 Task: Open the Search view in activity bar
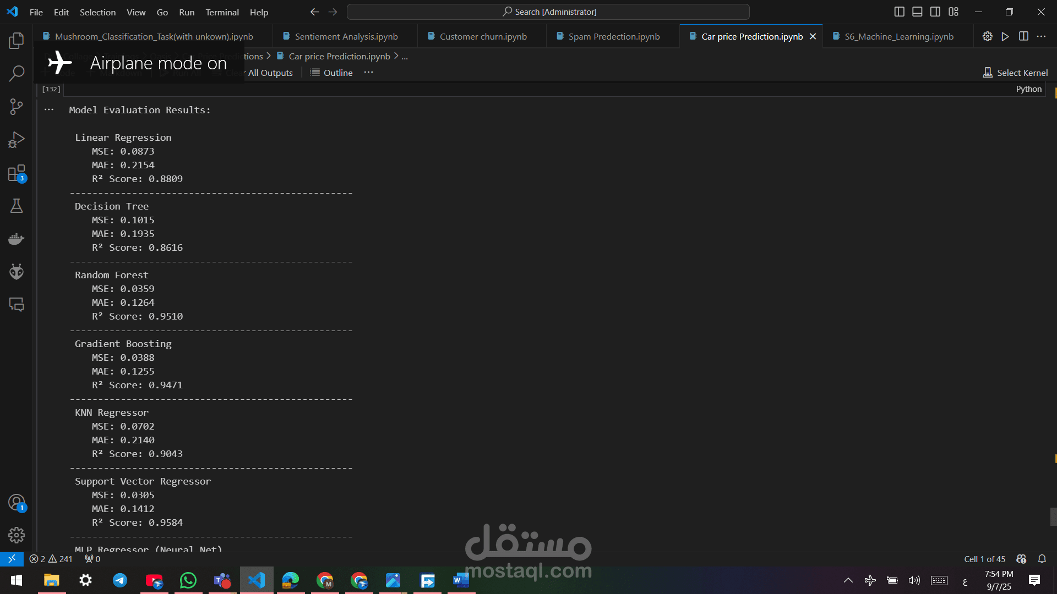17,73
